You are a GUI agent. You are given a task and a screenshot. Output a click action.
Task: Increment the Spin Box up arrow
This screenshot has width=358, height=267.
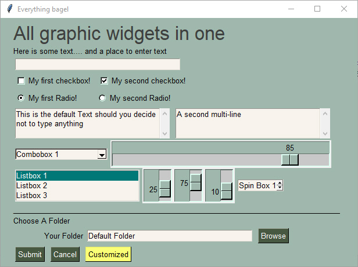click(x=280, y=183)
